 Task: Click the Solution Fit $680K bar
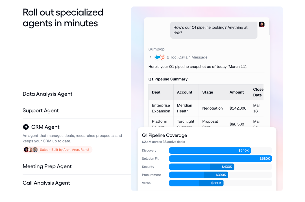(x=220, y=159)
